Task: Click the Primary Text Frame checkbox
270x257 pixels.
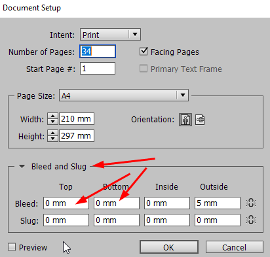Action: pyautogui.click(x=144, y=69)
